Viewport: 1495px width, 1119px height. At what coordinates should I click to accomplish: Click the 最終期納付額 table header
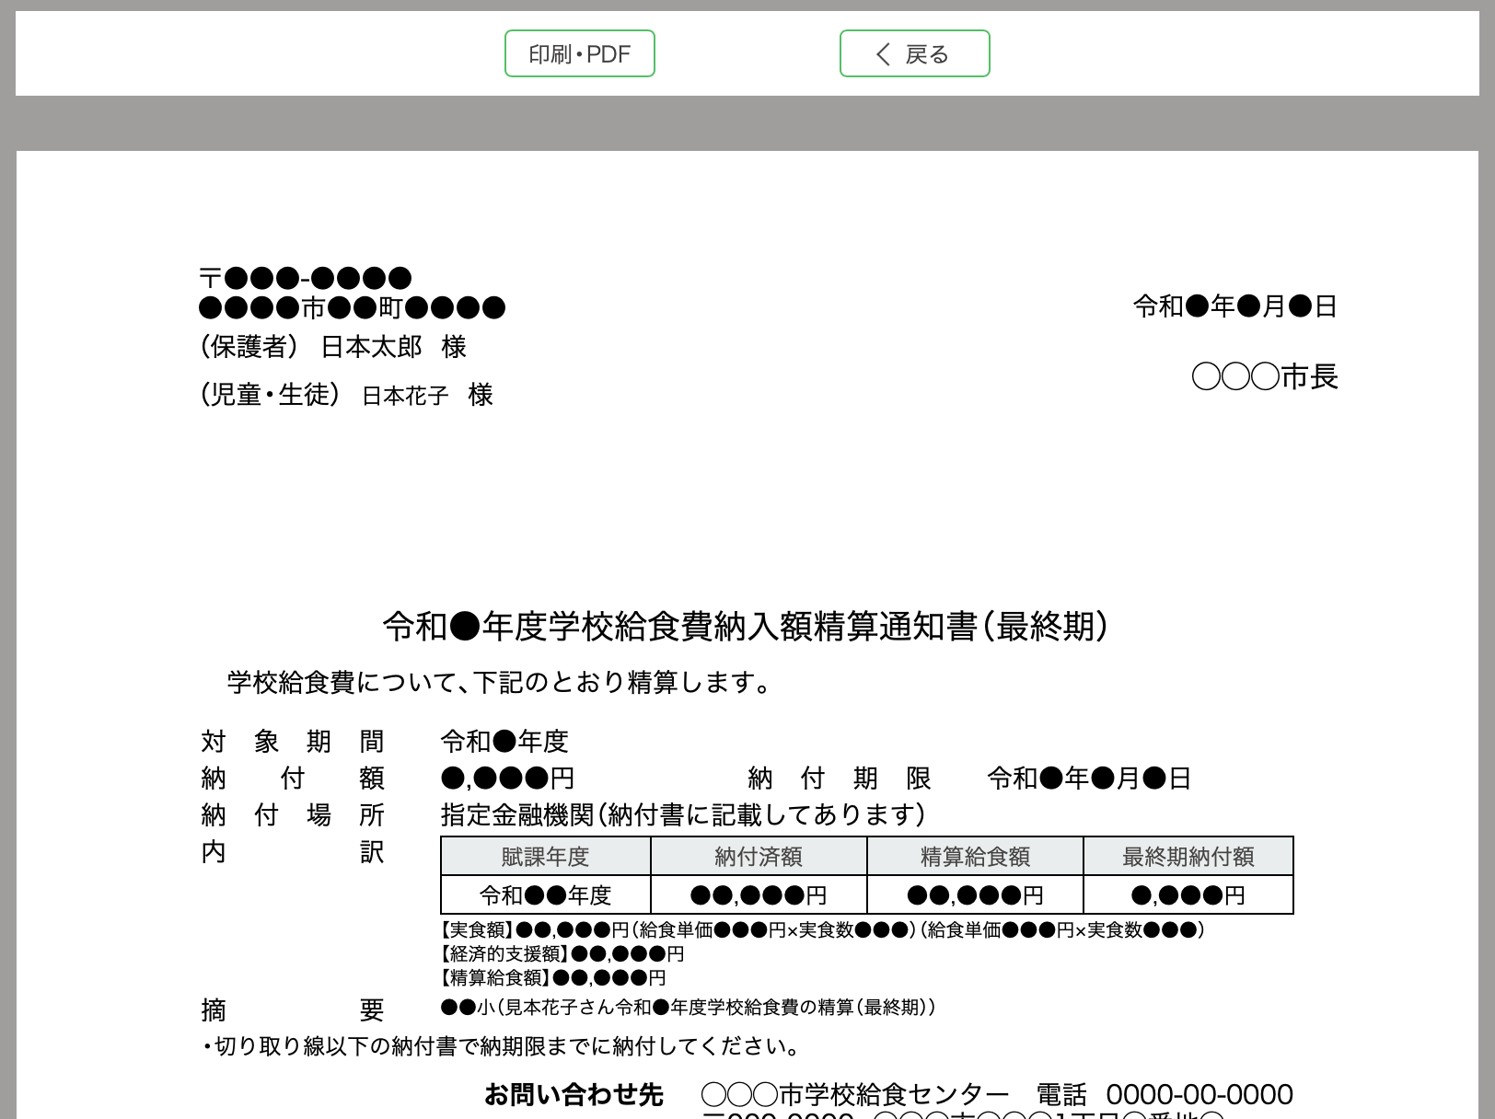pos(1188,857)
